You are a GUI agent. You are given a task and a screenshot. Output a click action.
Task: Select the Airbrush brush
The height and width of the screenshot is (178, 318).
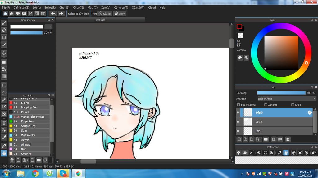click(29, 145)
